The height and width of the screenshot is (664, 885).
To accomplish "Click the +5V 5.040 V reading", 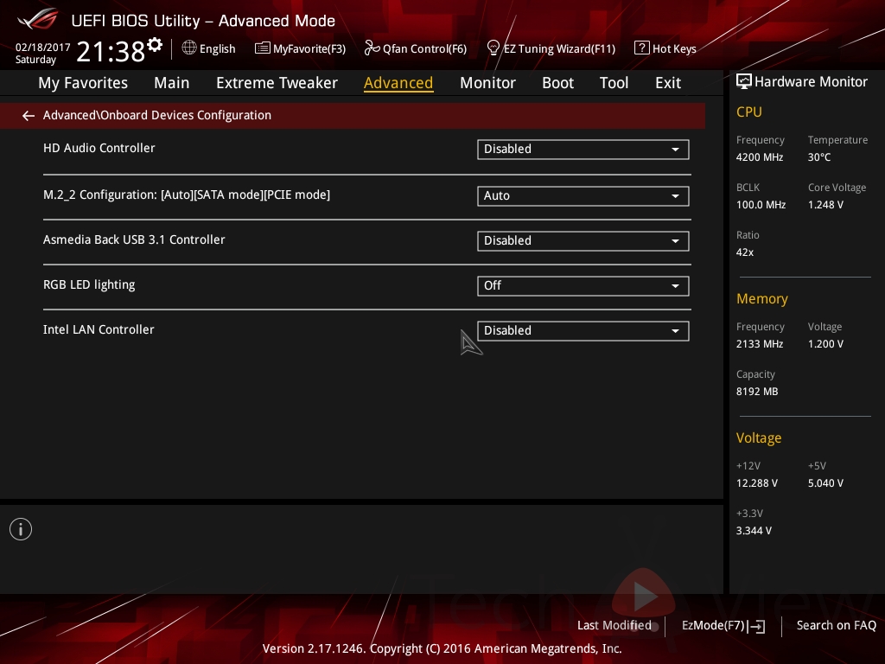I will [x=825, y=483].
